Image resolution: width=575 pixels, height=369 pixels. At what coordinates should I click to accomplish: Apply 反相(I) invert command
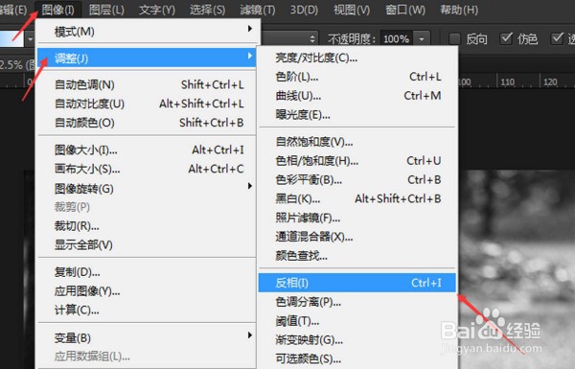click(356, 283)
